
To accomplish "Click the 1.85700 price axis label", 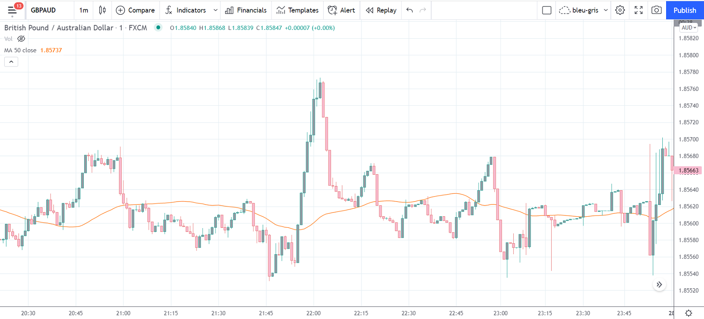I will [x=688, y=139].
